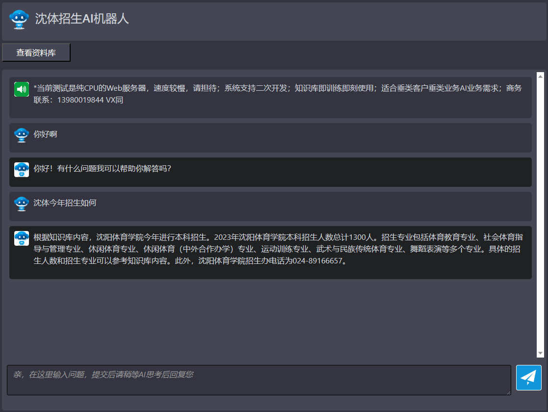Click the chat vertical scrollbar track

(540, 214)
